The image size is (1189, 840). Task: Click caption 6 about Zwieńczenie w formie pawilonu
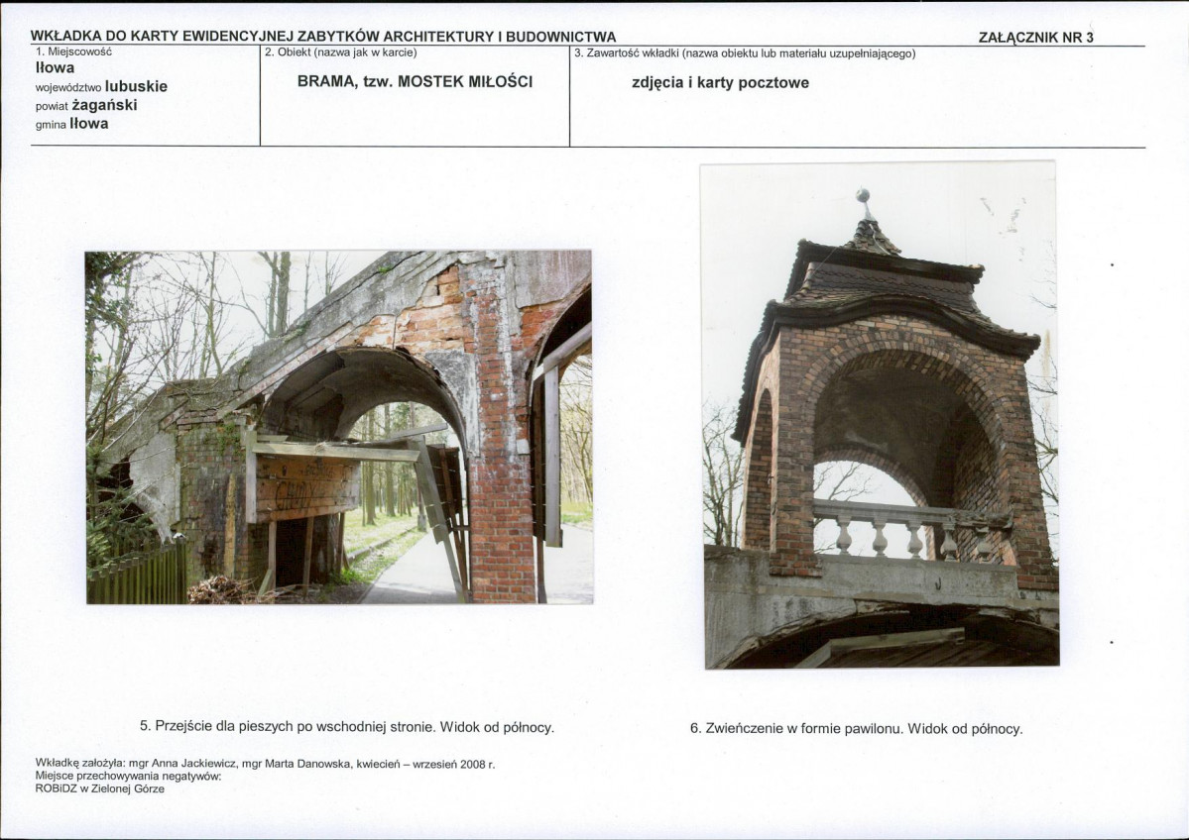tap(856, 729)
